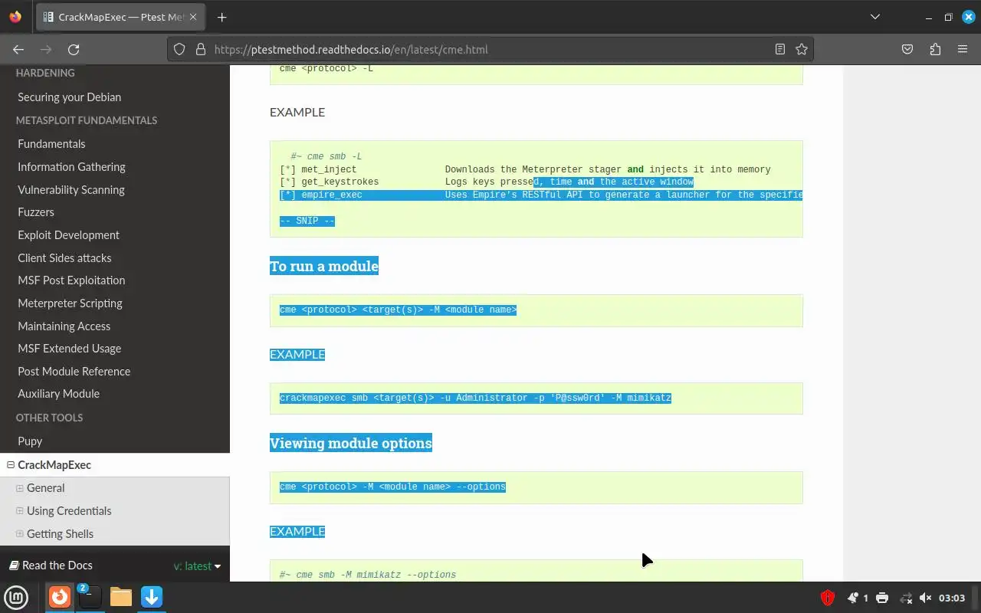Viewport: 981px width, 613px height.
Task: Expand the Getting Shells subsection
Action: click(x=20, y=534)
